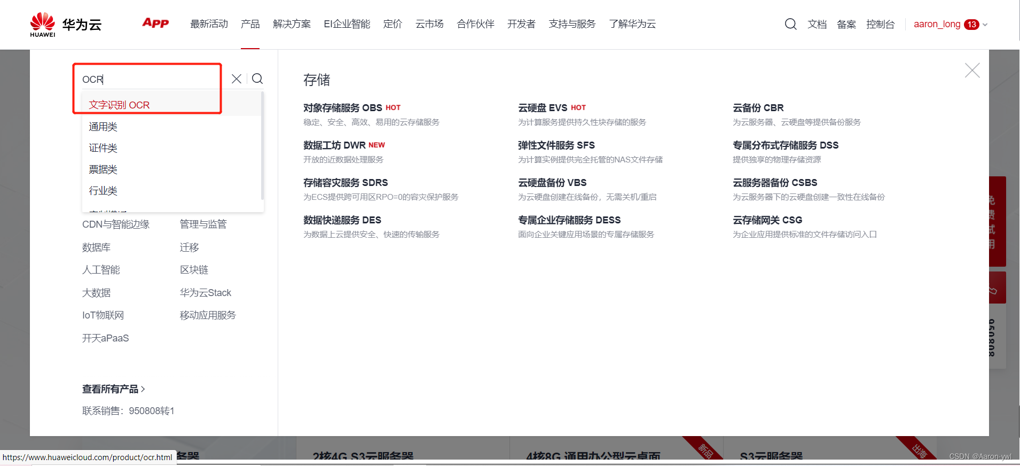Click the top-bar search magnifier icon

791,24
